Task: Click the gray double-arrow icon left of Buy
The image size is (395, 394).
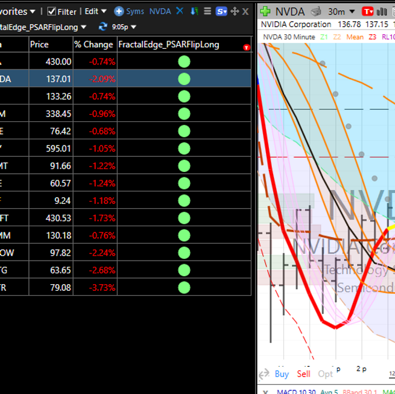Action: [264, 374]
